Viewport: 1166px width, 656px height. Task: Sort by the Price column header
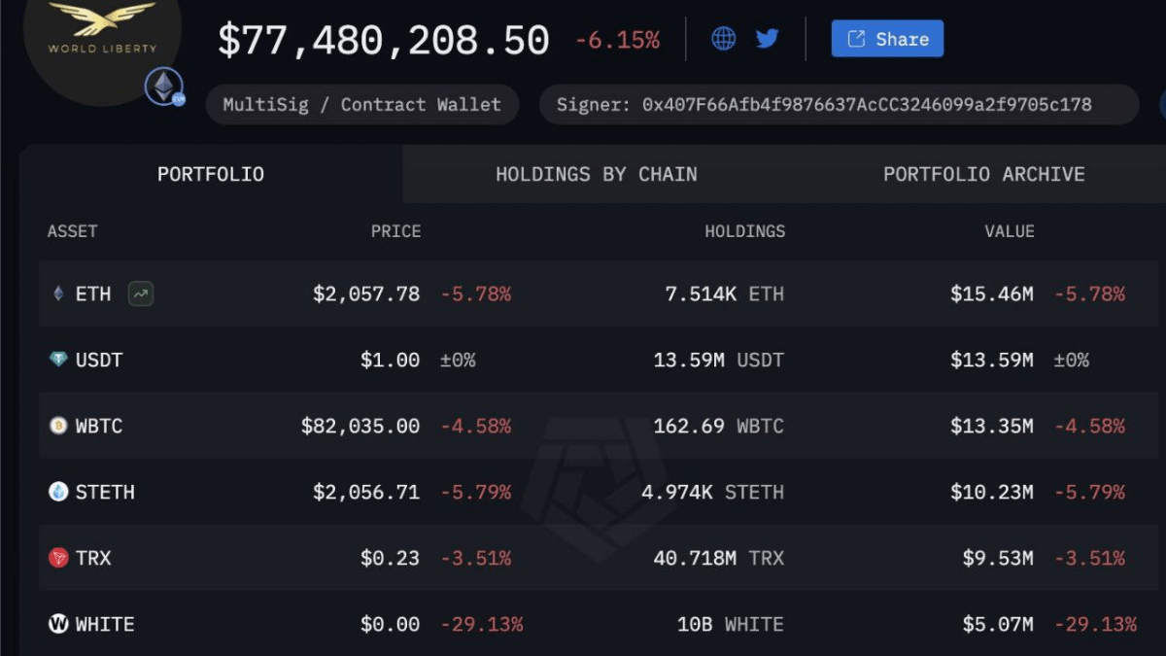[395, 231]
